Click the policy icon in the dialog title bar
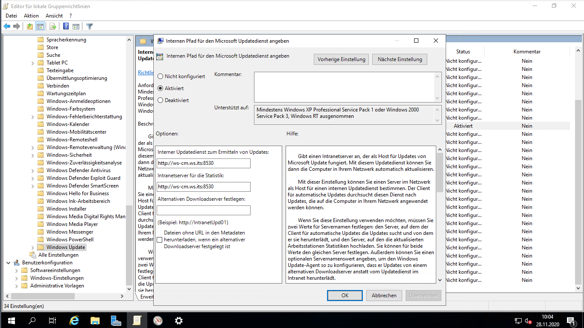The width and height of the screenshot is (584, 328). click(161, 41)
